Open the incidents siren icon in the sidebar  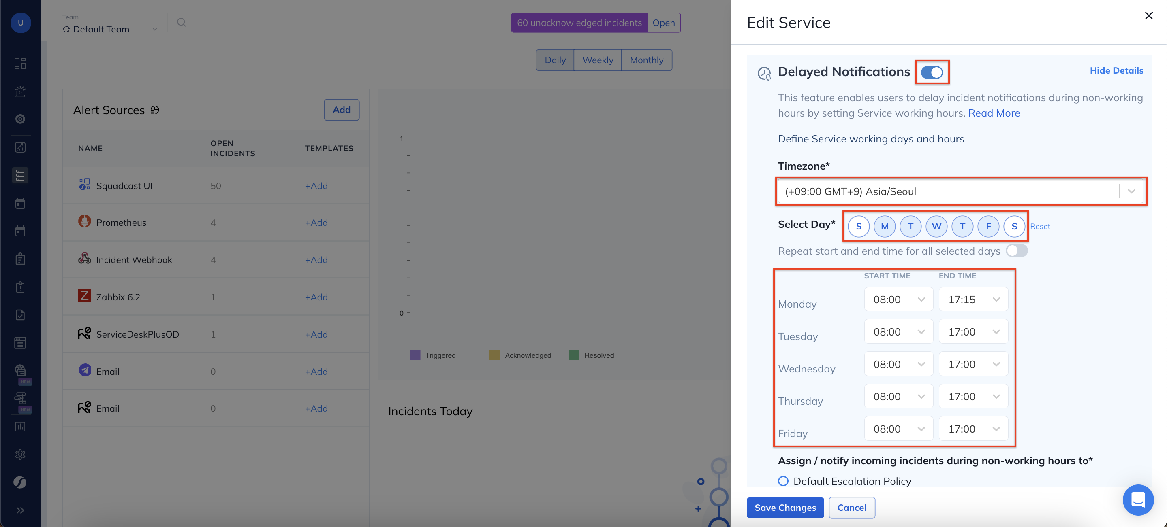pyautogui.click(x=20, y=91)
